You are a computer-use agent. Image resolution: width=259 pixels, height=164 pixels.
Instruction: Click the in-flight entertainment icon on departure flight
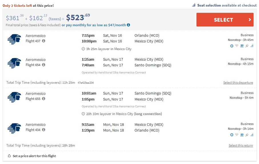click(x=232, y=46)
